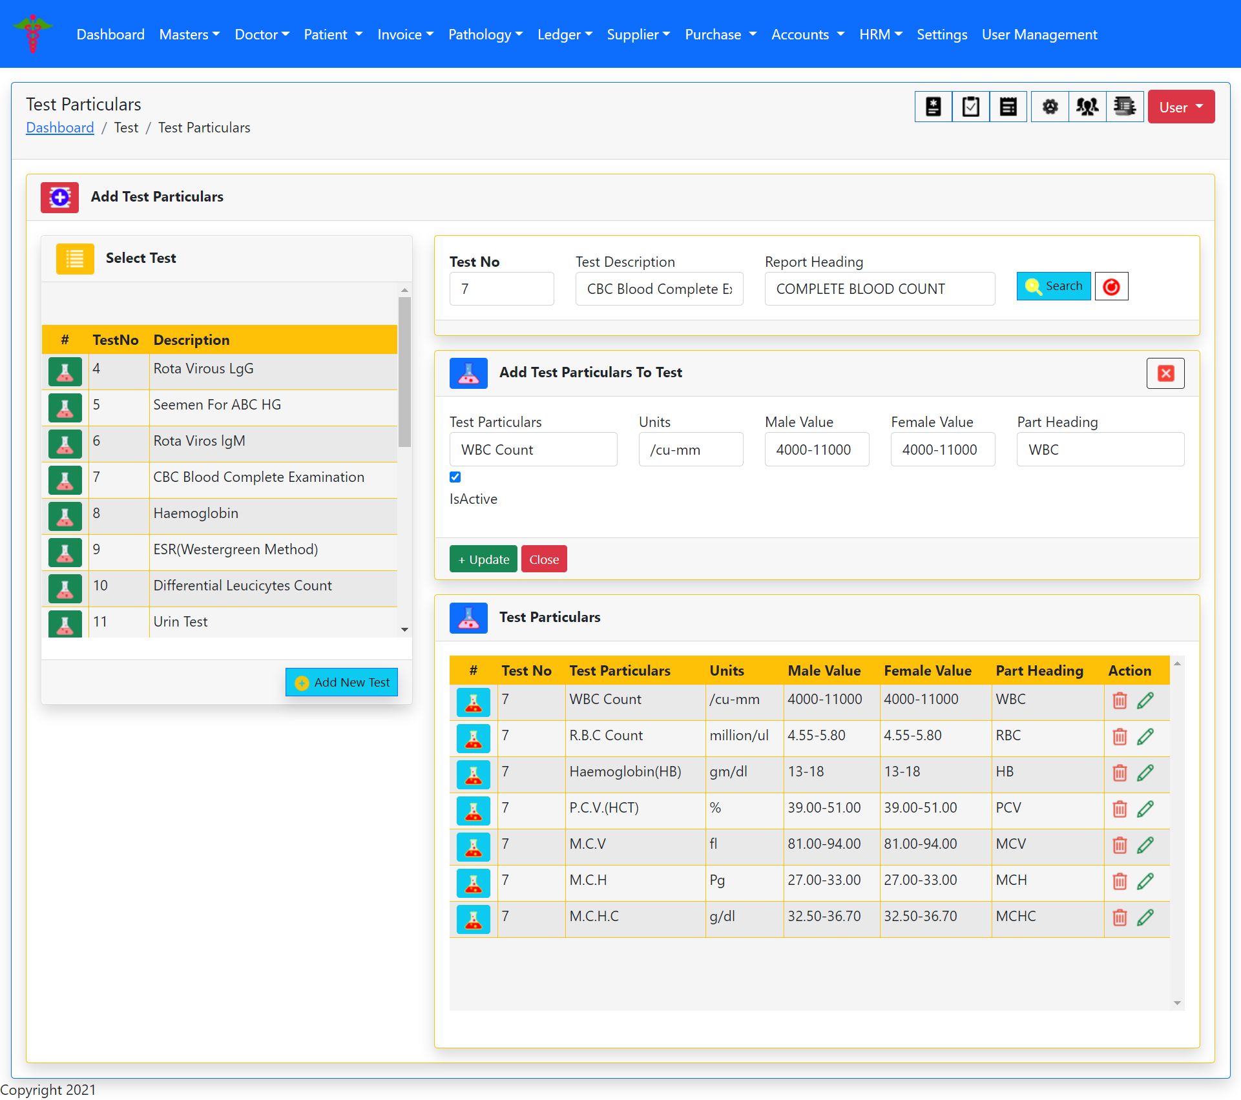Open the Settings menu item
Screen dimensions: 1241x1100
point(941,35)
